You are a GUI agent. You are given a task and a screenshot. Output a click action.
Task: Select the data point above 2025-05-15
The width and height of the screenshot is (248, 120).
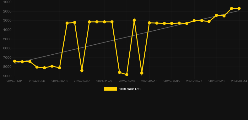click(149, 23)
